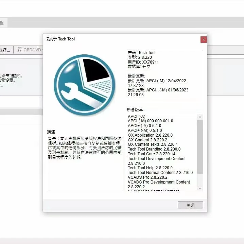Image resolution: width=244 pixels, height=244 pixels.
Task: Select 'GX Content Texts 2.8.220.1' line
Action: (153, 144)
